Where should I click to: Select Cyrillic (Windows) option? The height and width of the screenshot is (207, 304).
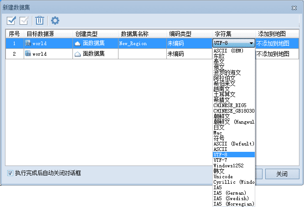pyautogui.click(x=234, y=182)
